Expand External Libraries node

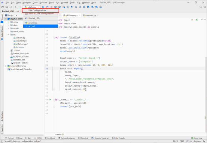point(5,66)
